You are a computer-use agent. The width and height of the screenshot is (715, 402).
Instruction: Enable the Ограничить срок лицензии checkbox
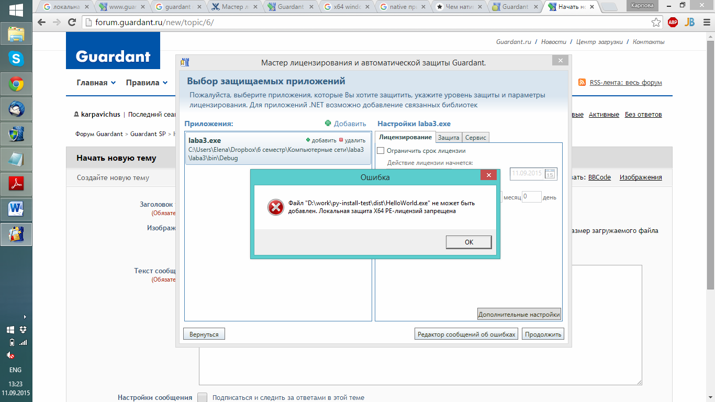[x=381, y=151]
